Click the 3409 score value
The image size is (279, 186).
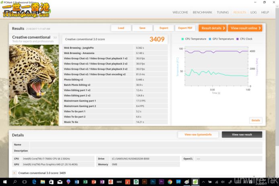(x=157, y=39)
